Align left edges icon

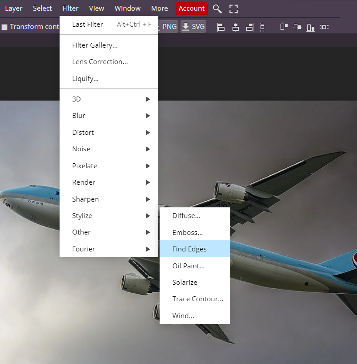point(221,27)
